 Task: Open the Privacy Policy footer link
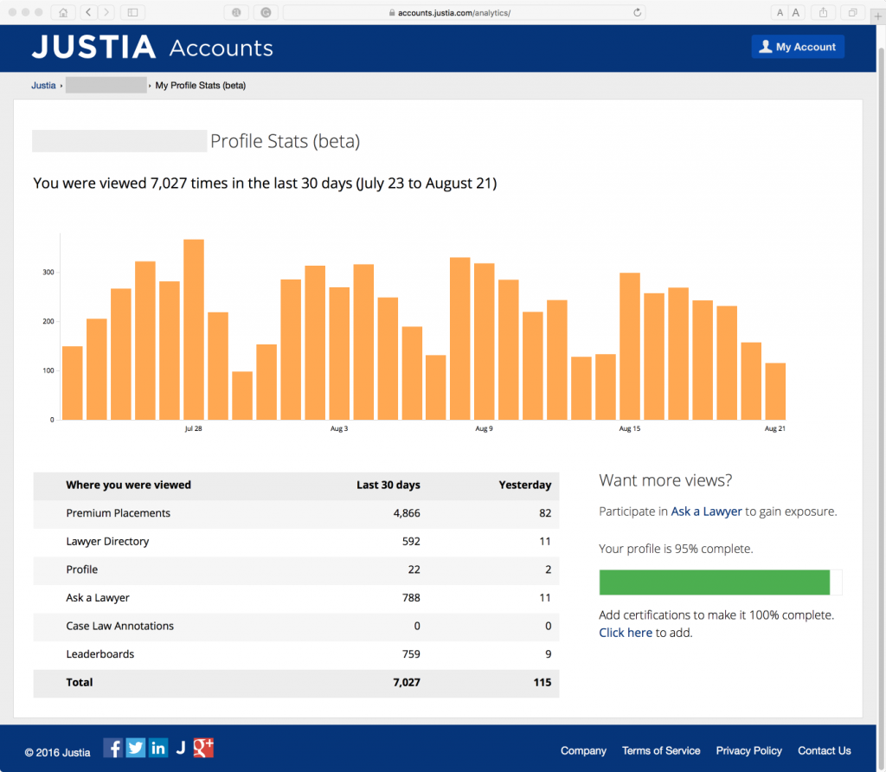(x=748, y=750)
